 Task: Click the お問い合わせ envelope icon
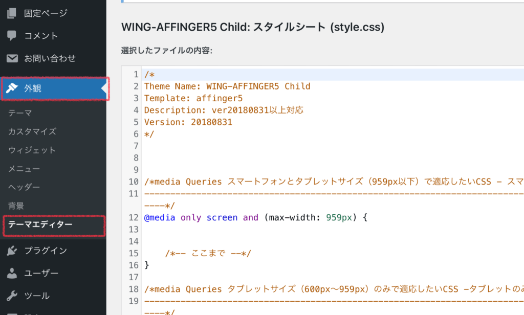click(x=12, y=58)
